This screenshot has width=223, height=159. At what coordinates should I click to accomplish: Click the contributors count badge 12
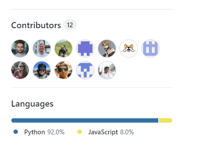70,25
